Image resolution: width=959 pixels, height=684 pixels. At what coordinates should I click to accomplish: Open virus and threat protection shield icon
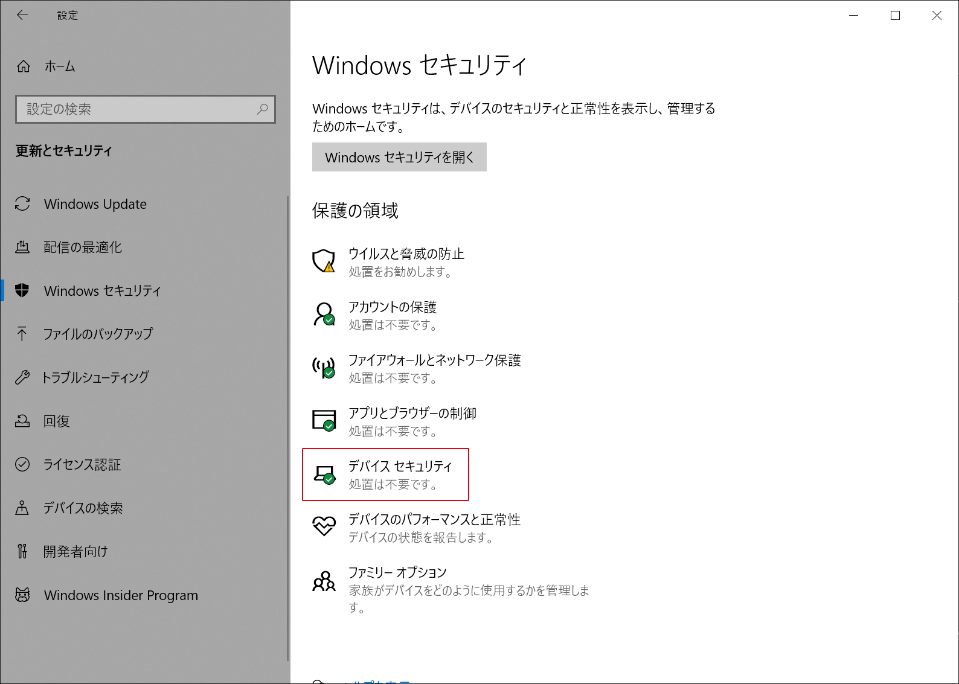(324, 261)
